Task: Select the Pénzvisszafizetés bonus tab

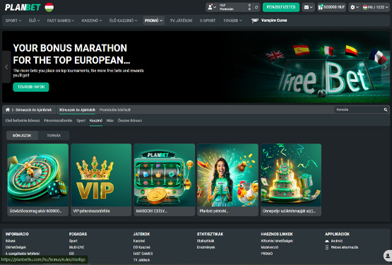Action: pyautogui.click(x=58, y=121)
